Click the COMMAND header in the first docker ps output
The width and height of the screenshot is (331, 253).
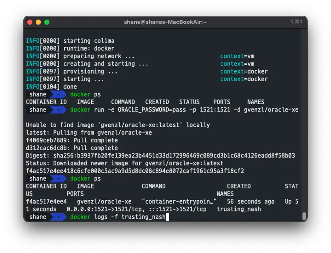(123, 102)
